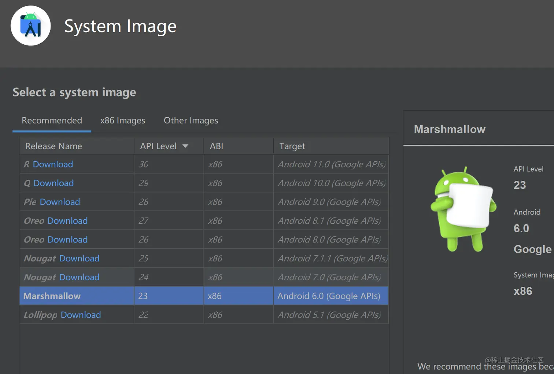
Task: Download Oreo API 26 image
Action: [x=67, y=239]
